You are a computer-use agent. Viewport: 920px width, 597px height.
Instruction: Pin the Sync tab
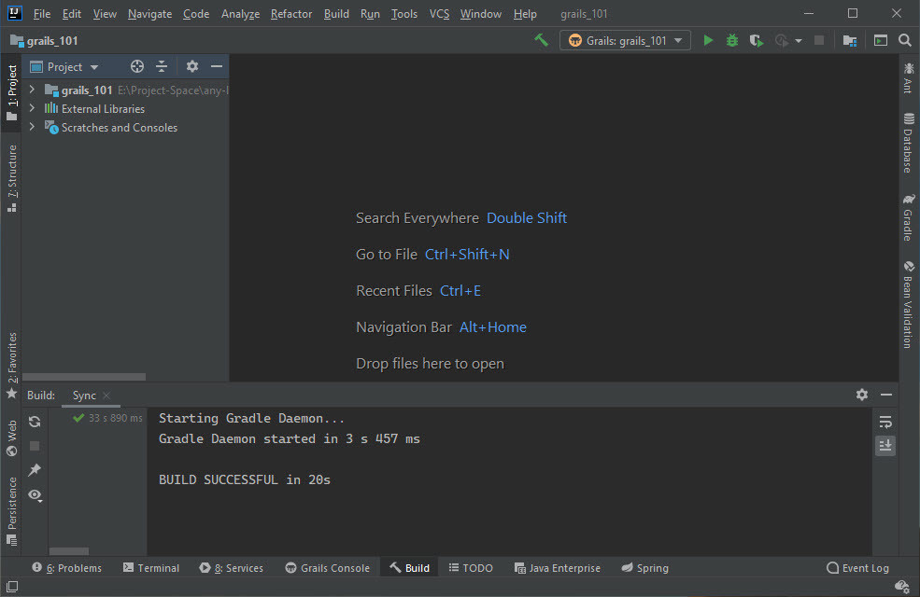click(35, 470)
